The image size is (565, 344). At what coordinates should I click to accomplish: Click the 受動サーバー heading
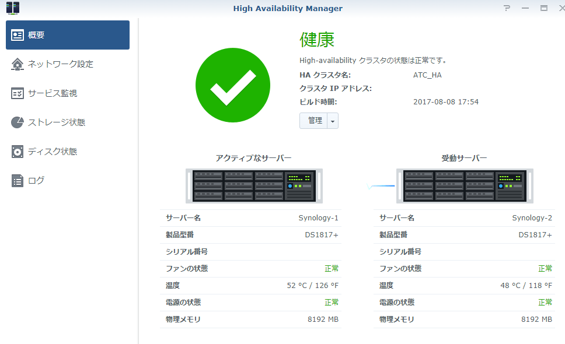click(464, 158)
